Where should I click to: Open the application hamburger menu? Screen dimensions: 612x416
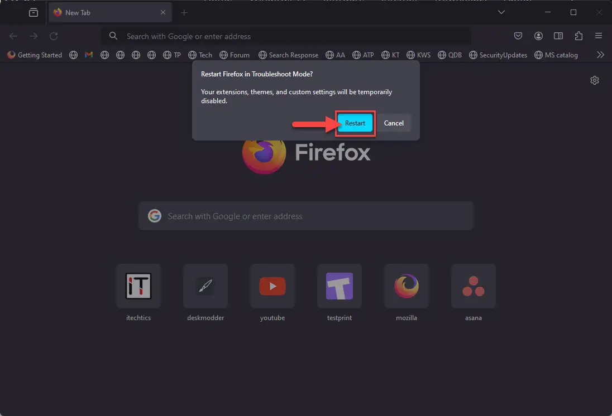point(599,36)
